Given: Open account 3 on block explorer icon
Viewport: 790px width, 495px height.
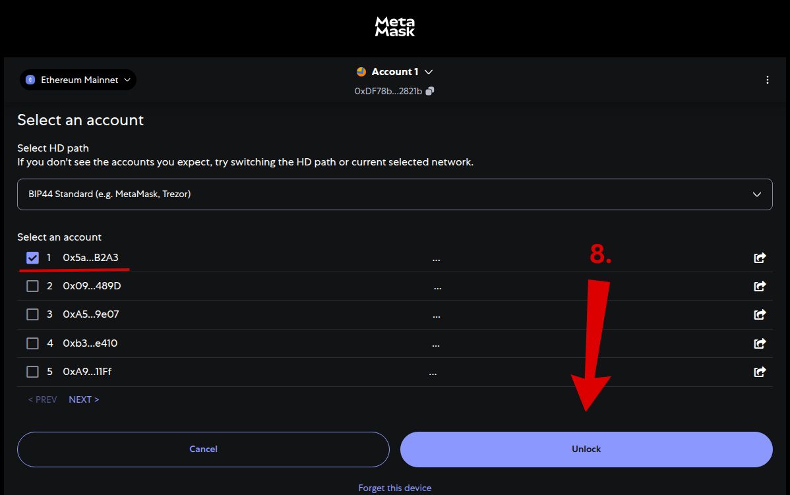Looking at the screenshot, I should 759,314.
